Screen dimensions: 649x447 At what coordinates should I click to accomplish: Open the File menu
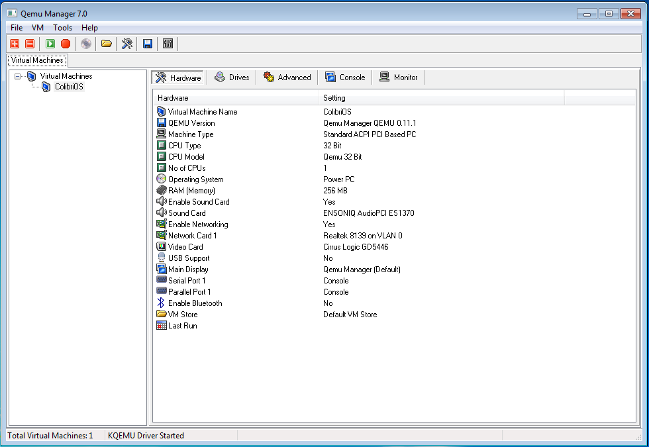[17, 28]
